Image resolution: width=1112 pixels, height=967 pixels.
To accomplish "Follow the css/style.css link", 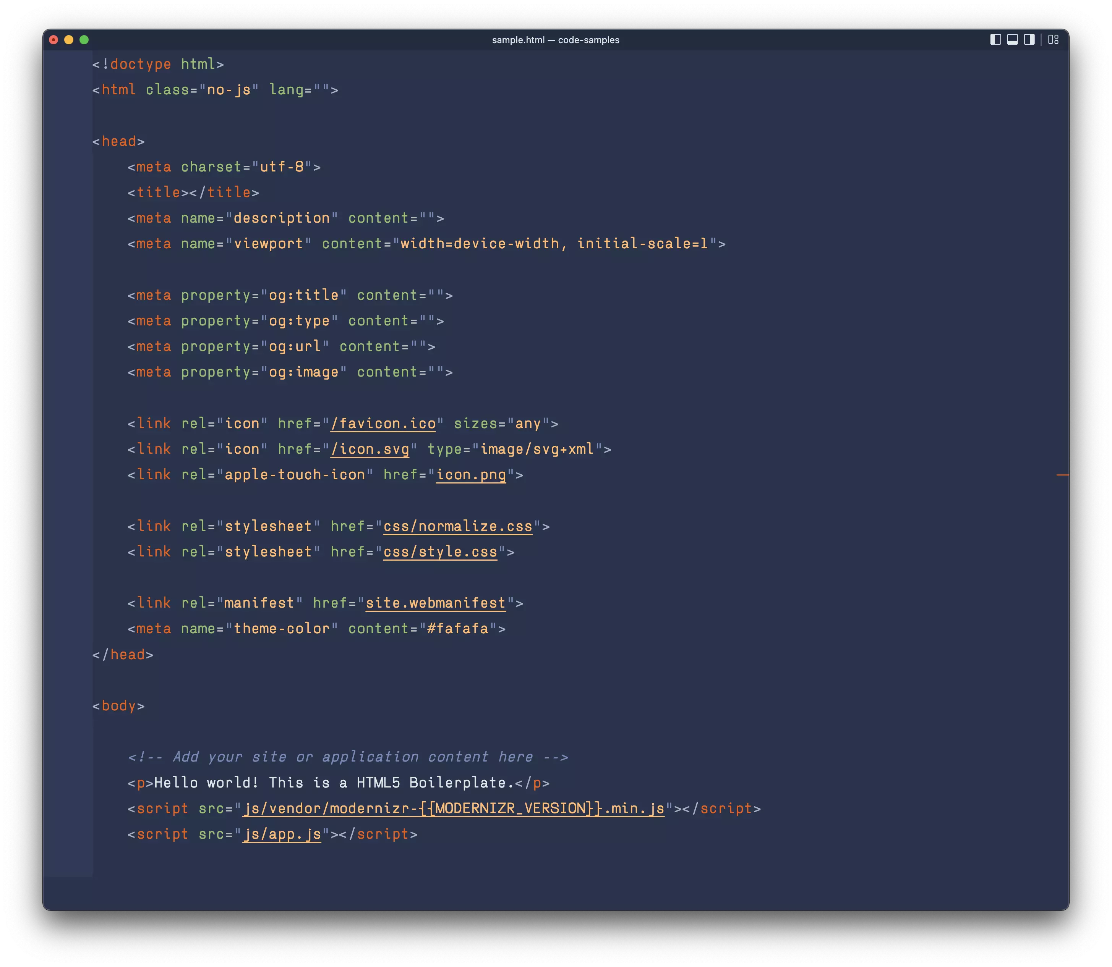I will (440, 552).
